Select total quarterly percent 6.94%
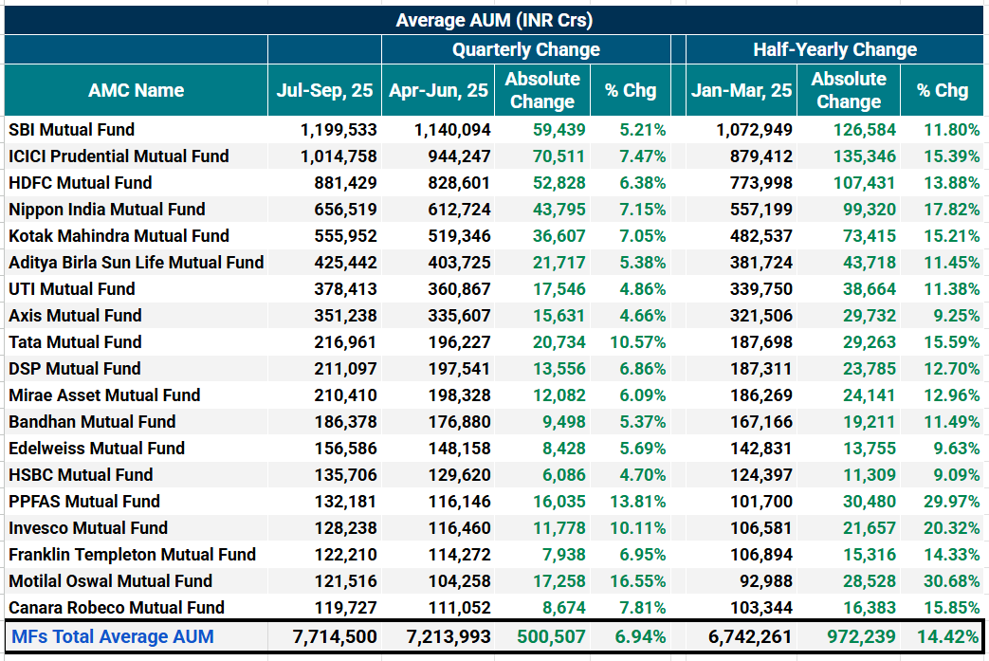Image resolution: width=989 pixels, height=661 pixels. [x=640, y=637]
